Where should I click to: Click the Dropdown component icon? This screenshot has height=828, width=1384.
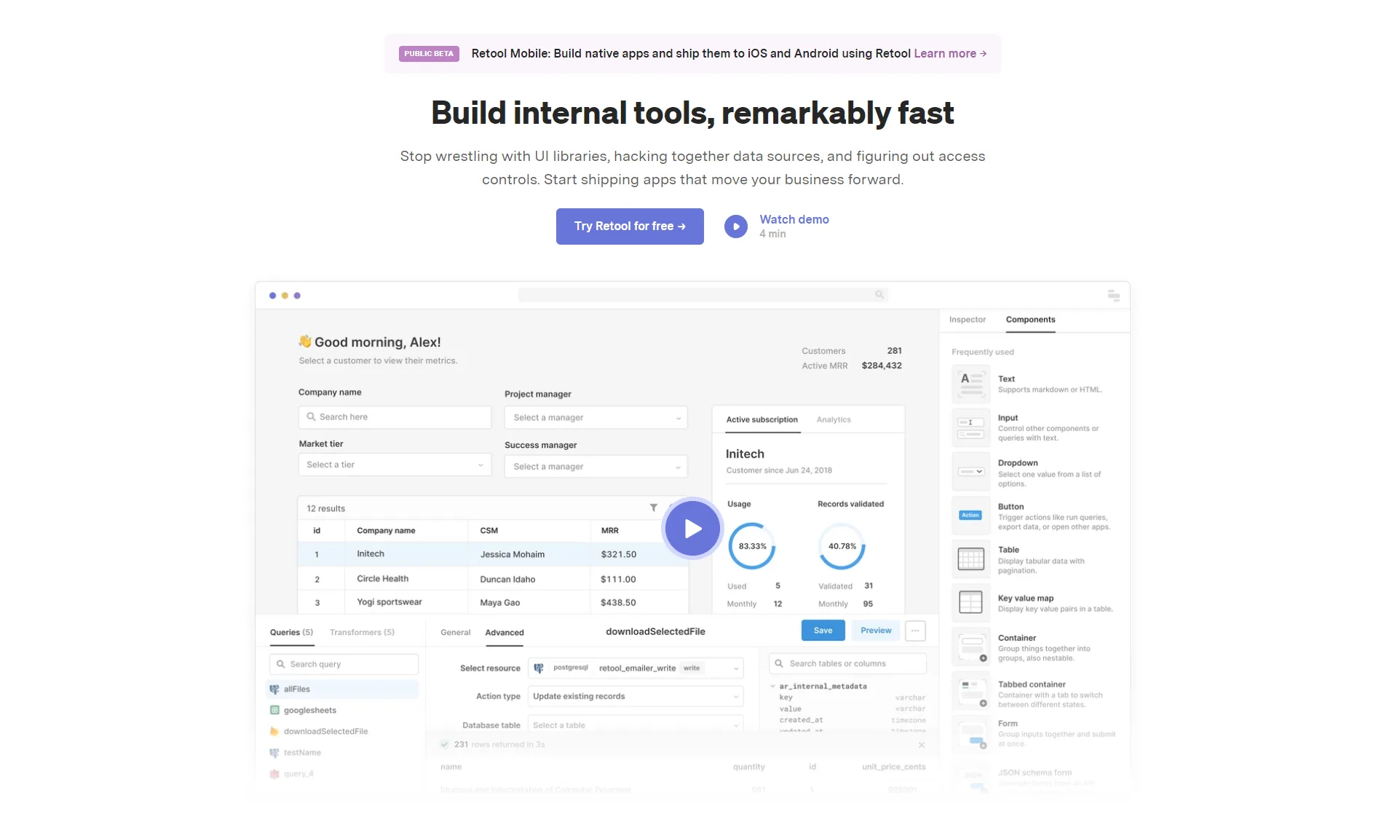pos(971,471)
